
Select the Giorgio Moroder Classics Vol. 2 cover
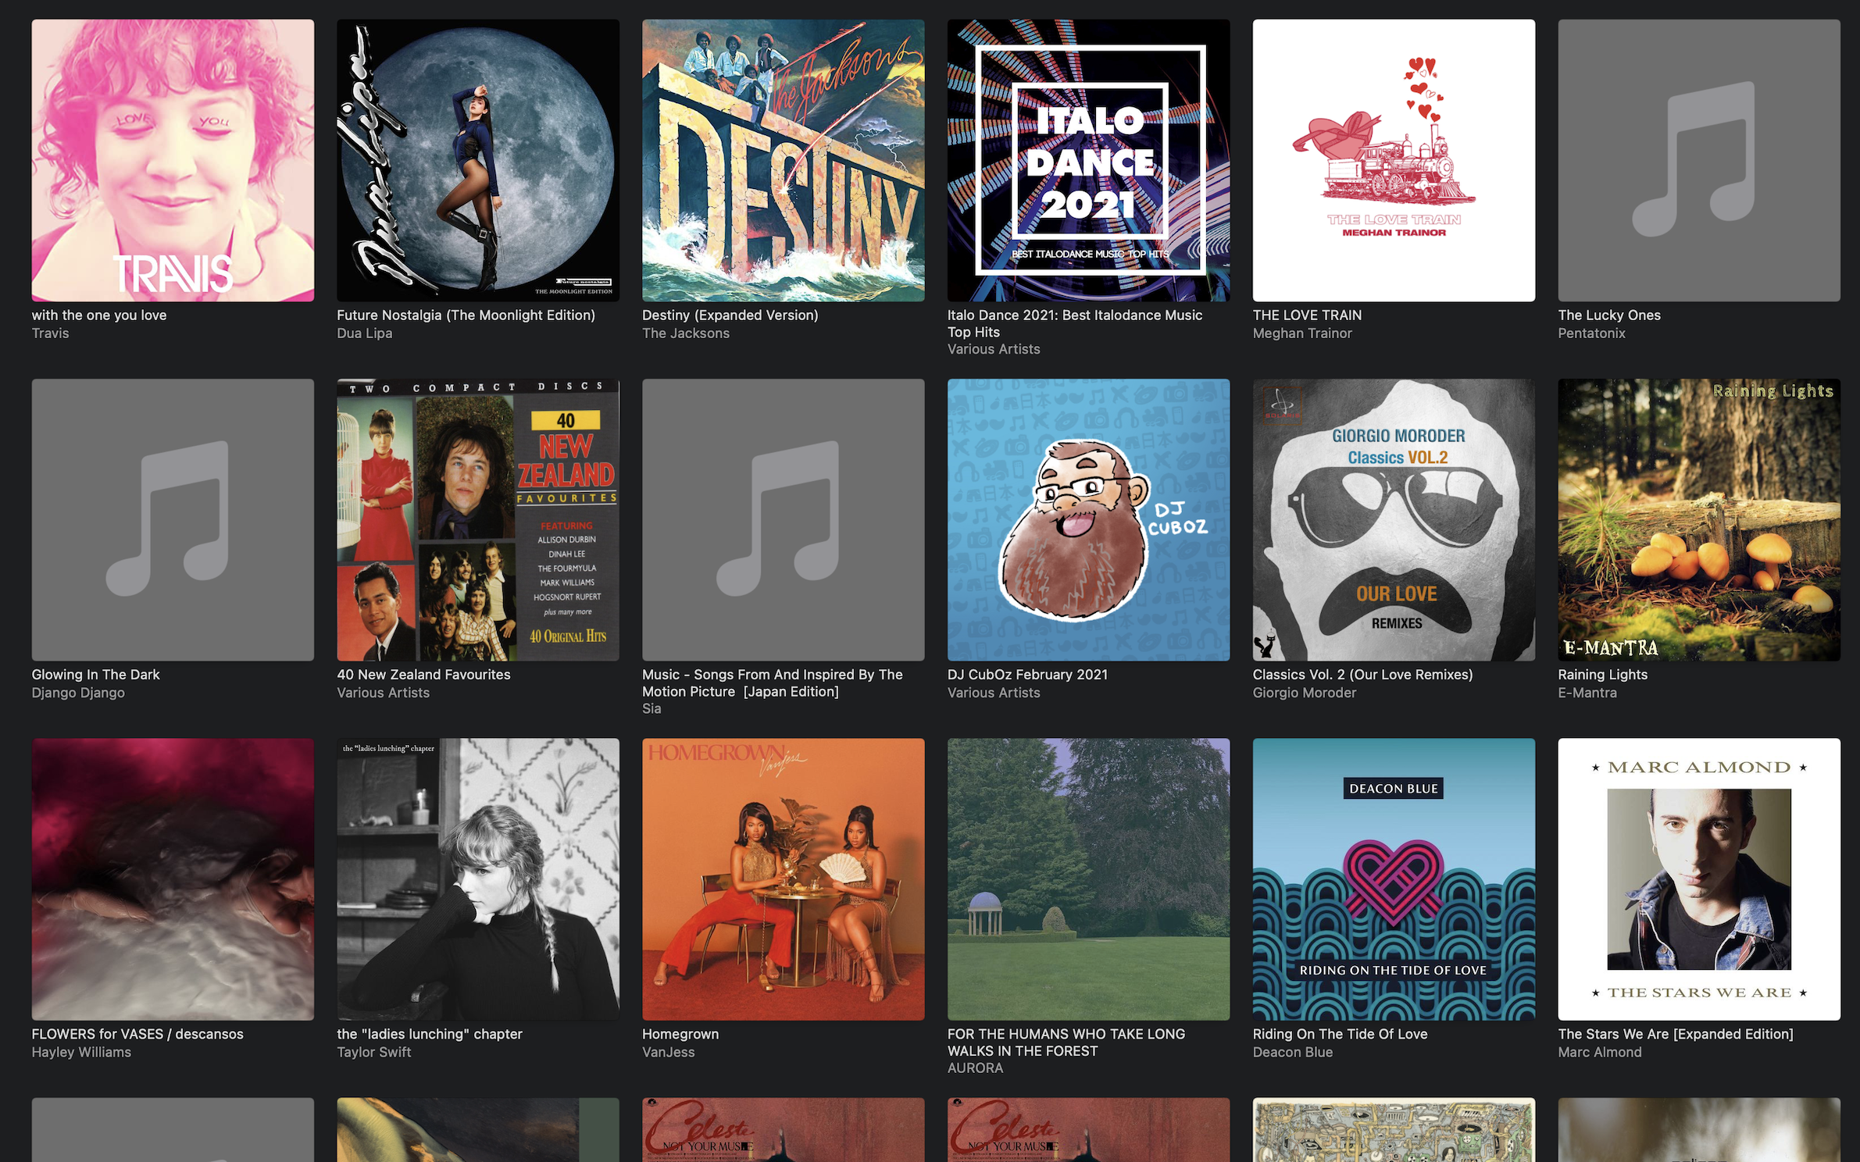coord(1394,519)
